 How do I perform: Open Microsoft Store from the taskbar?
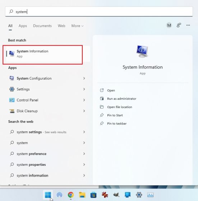click(93, 195)
